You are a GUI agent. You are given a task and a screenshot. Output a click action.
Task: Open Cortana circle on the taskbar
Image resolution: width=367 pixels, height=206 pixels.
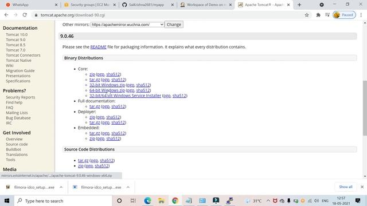click(x=119, y=201)
